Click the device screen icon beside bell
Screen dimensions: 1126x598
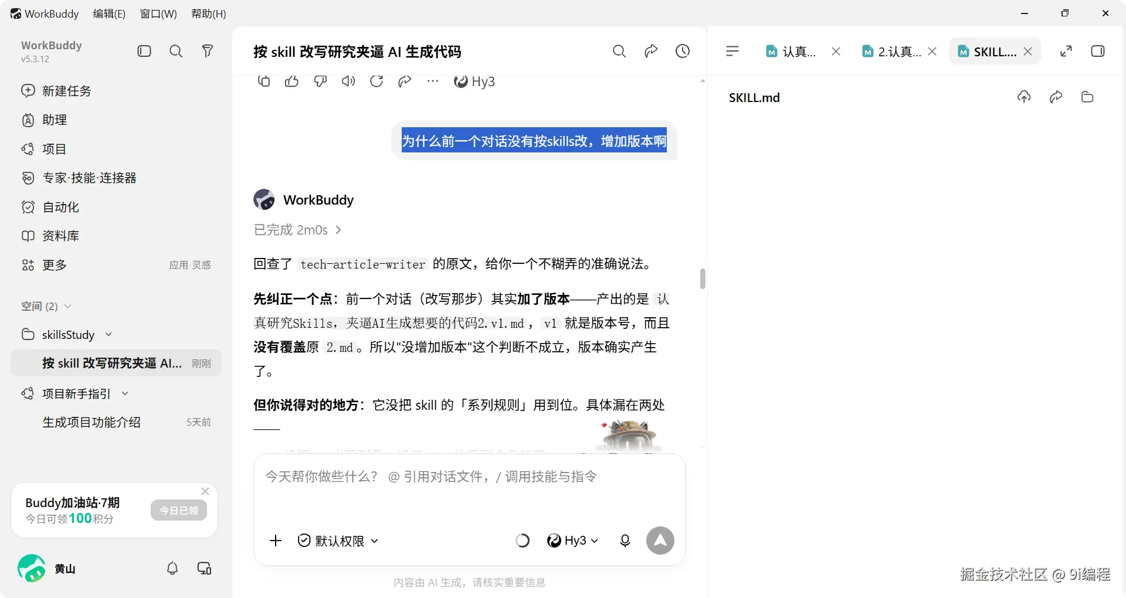click(x=204, y=568)
